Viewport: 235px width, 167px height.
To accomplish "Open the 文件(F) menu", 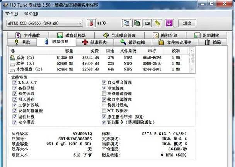I will [x=12, y=14].
